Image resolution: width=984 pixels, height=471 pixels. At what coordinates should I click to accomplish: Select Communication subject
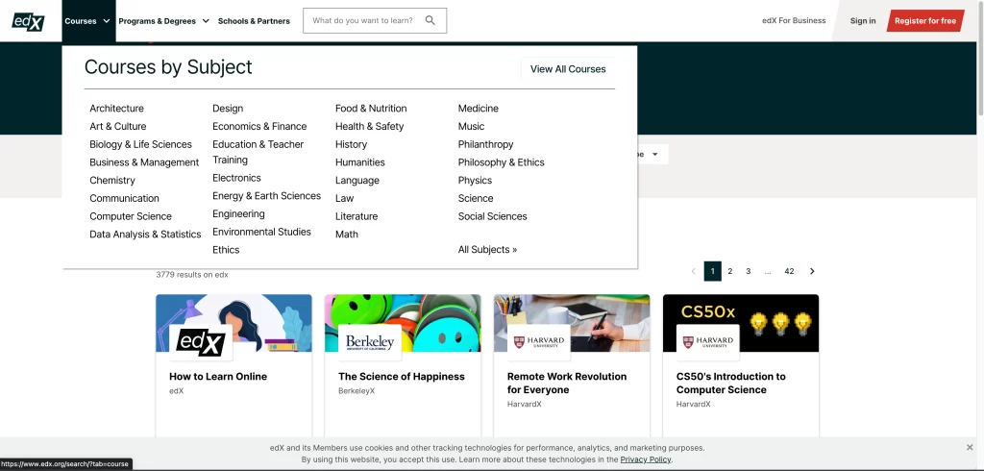click(124, 198)
